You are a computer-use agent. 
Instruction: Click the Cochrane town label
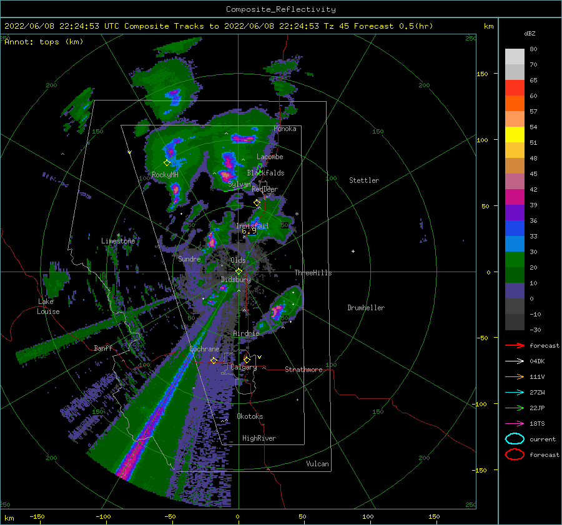pos(204,349)
